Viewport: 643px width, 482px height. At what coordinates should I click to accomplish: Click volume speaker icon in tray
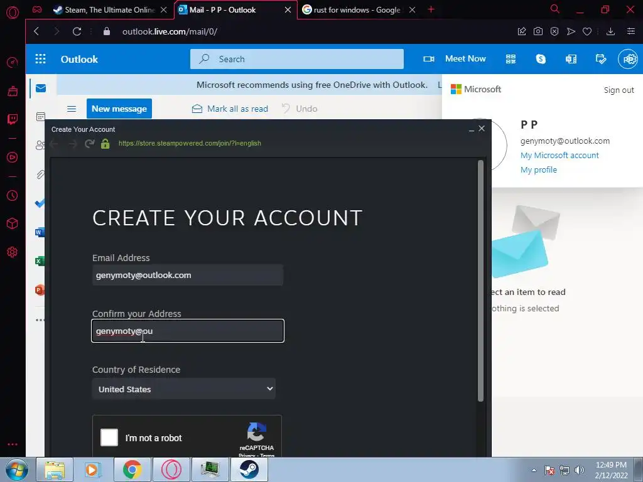click(580, 470)
